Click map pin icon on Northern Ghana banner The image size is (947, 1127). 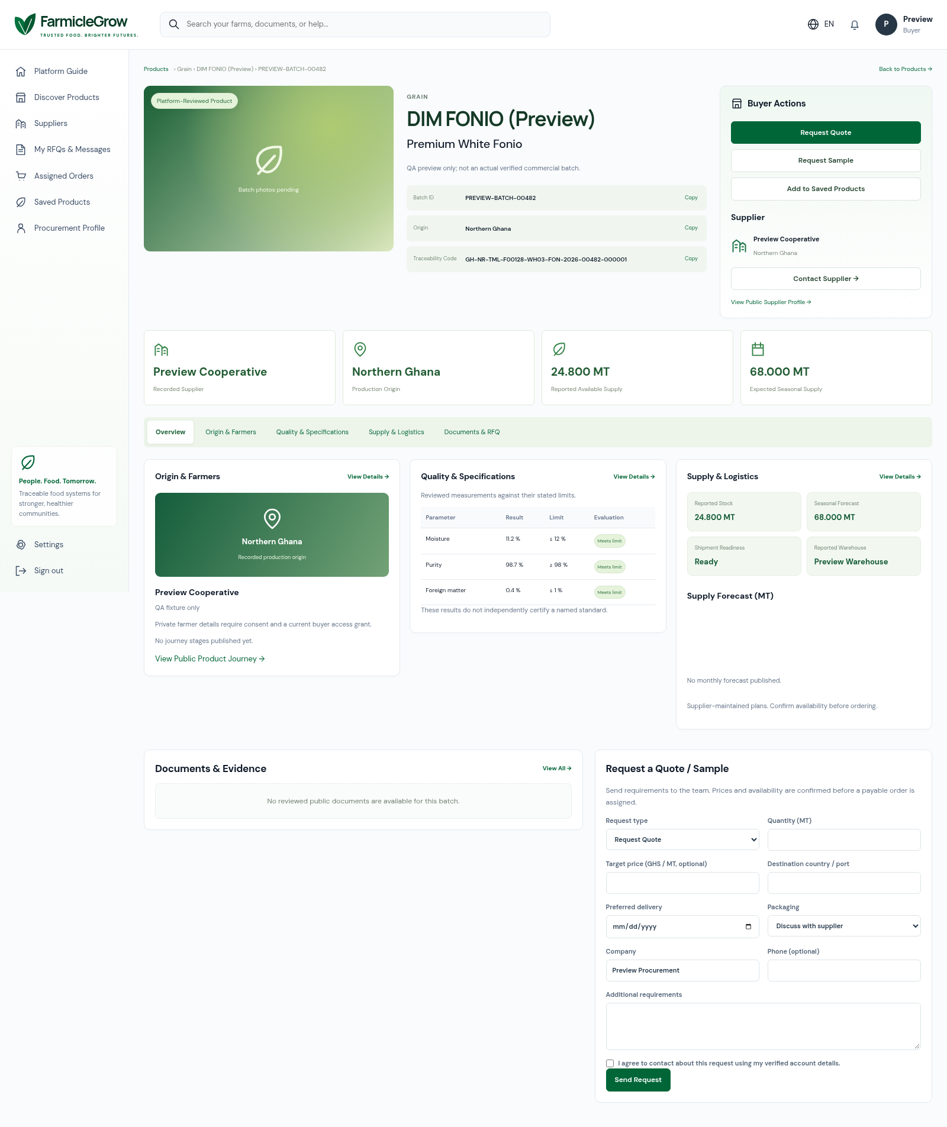pyautogui.click(x=272, y=519)
